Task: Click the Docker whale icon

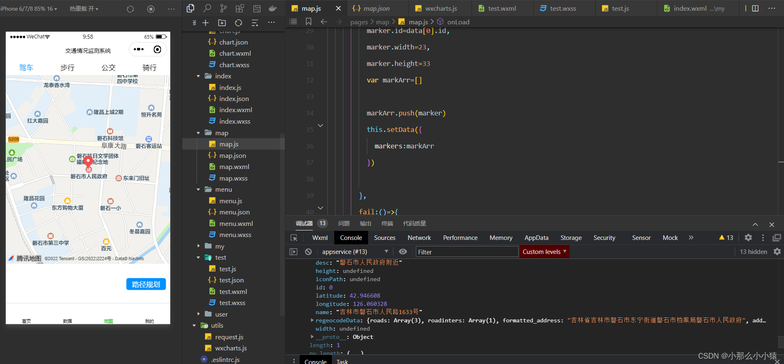Action: pyautogui.click(x=272, y=8)
